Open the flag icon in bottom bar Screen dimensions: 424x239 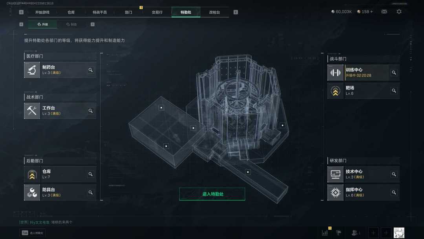(x=338, y=232)
